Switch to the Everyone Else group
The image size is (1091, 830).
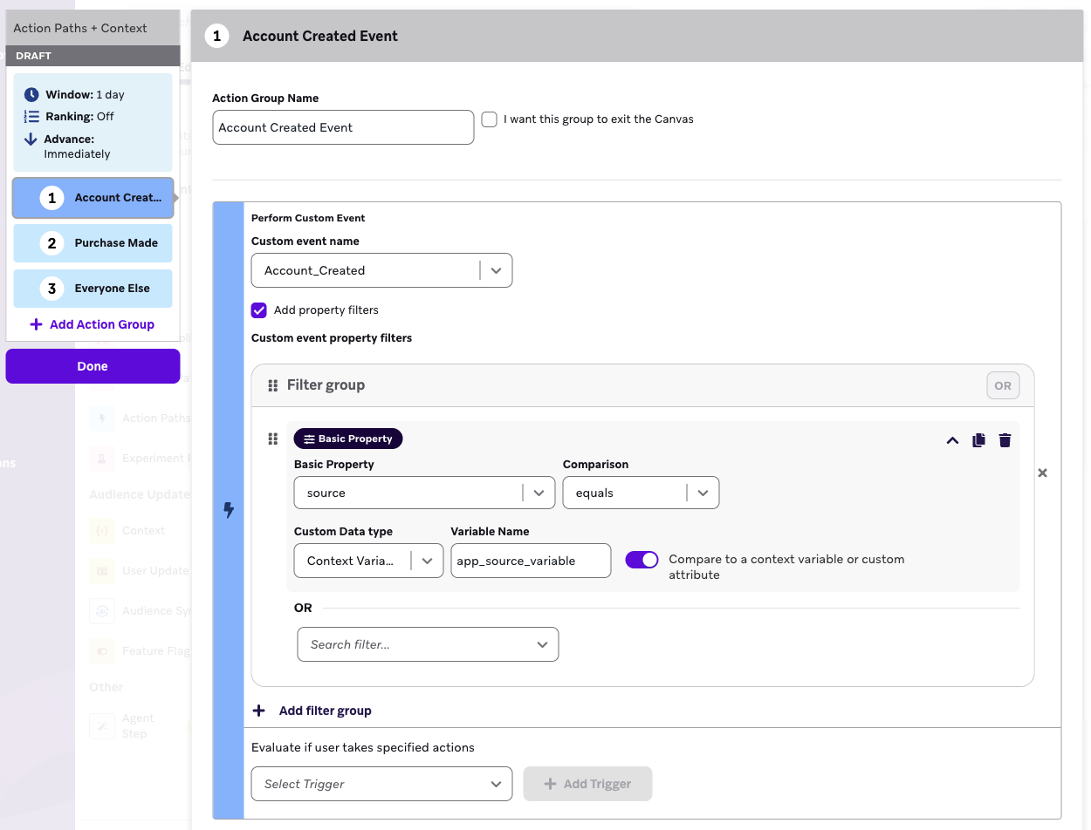coord(93,289)
